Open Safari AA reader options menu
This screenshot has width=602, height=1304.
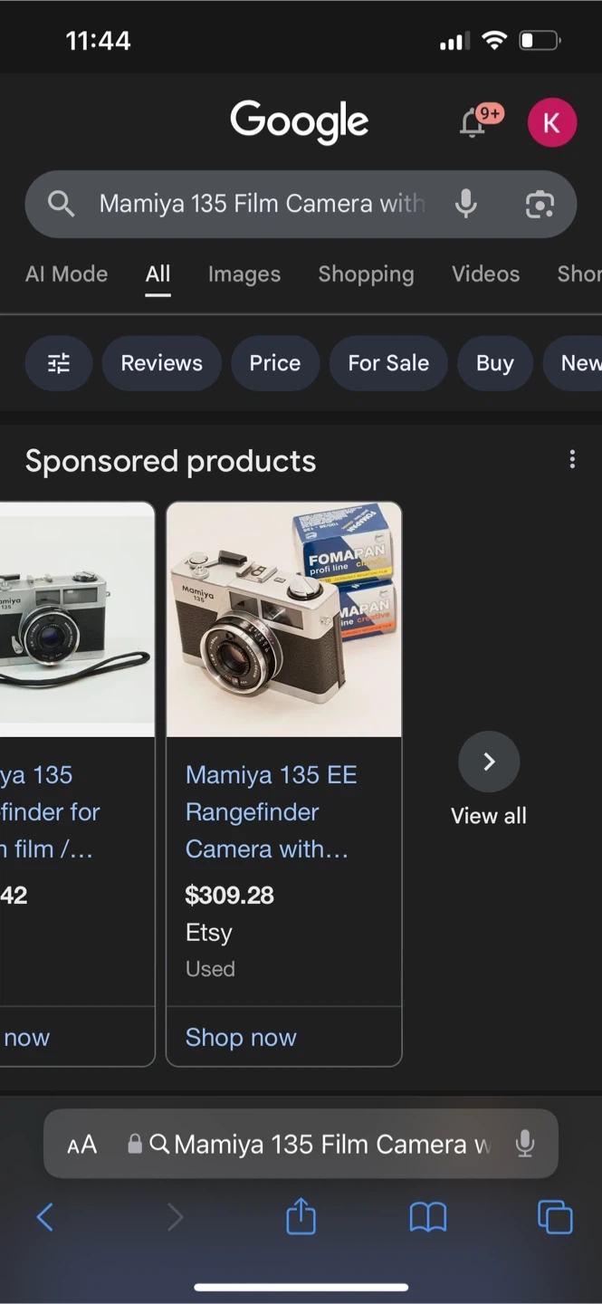click(81, 1145)
